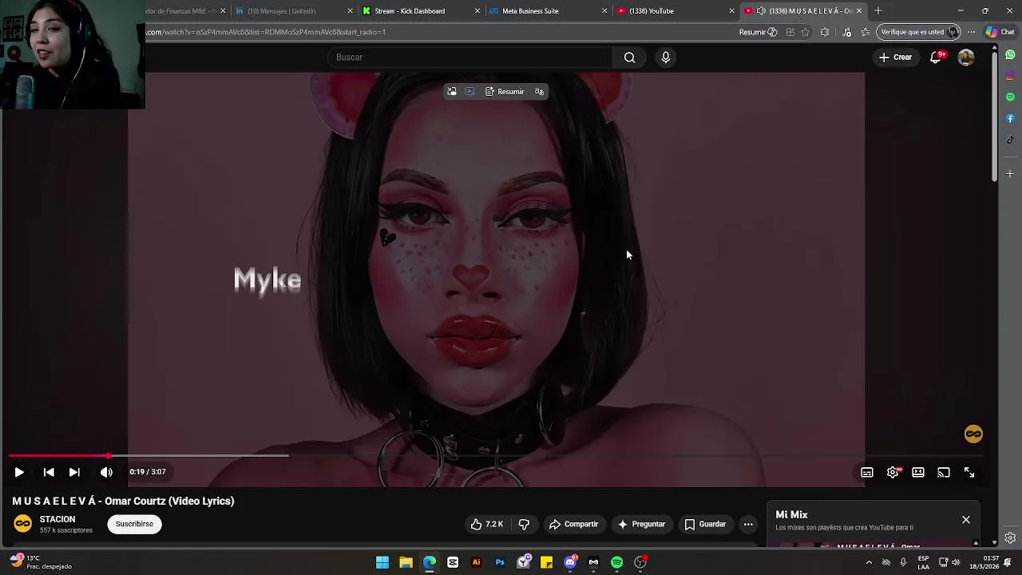Image resolution: width=1022 pixels, height=575 pixels.
Task: Open the weather widget showing 13°C
Action: (x=40, y=562)
